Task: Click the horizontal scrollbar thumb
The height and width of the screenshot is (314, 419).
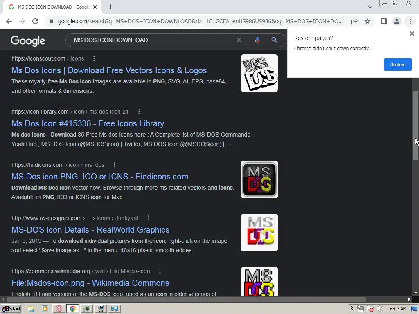Action: (186, 299)
